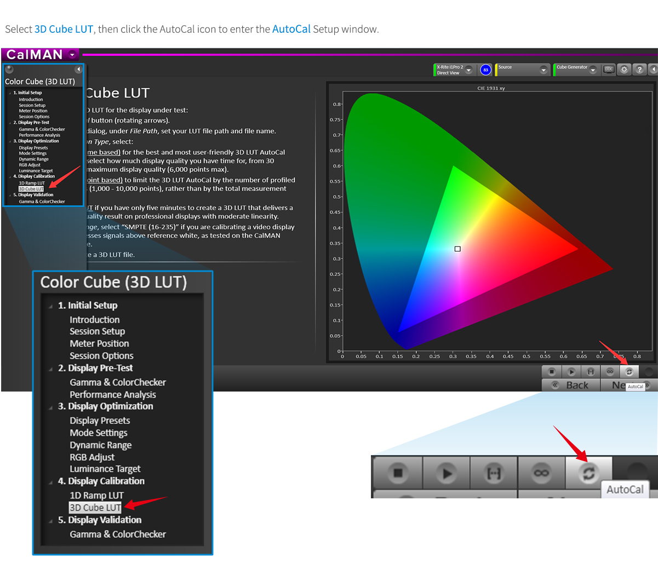658x569 pixels.
Task: Open the X-Rite i1Pro 2 meter dropdown
Action: click(468, 70)
